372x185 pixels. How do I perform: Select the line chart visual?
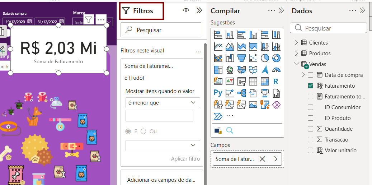[x=218, y=46]
